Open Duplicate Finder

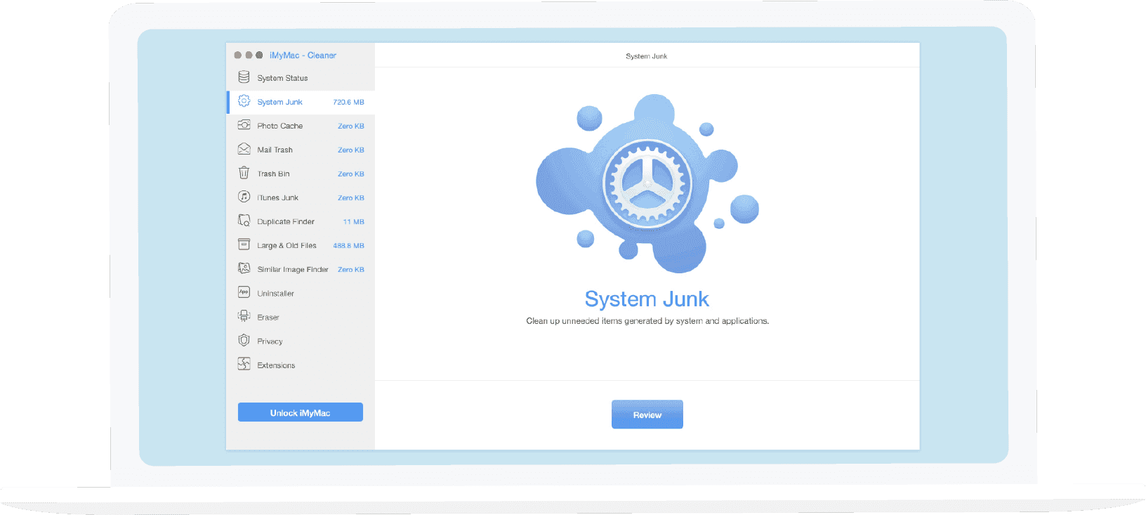tap(301, 221)
